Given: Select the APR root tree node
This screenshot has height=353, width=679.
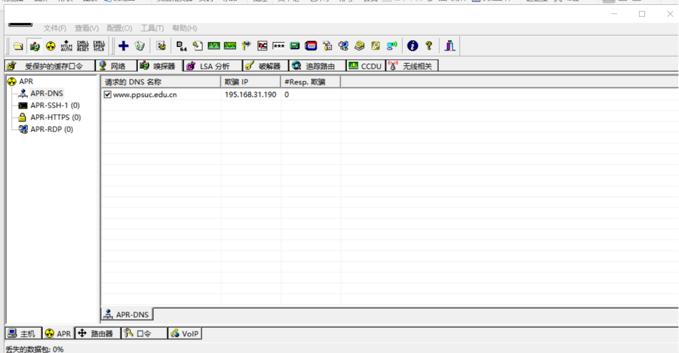Looking at the screenshot, I should tap(25, 81).
